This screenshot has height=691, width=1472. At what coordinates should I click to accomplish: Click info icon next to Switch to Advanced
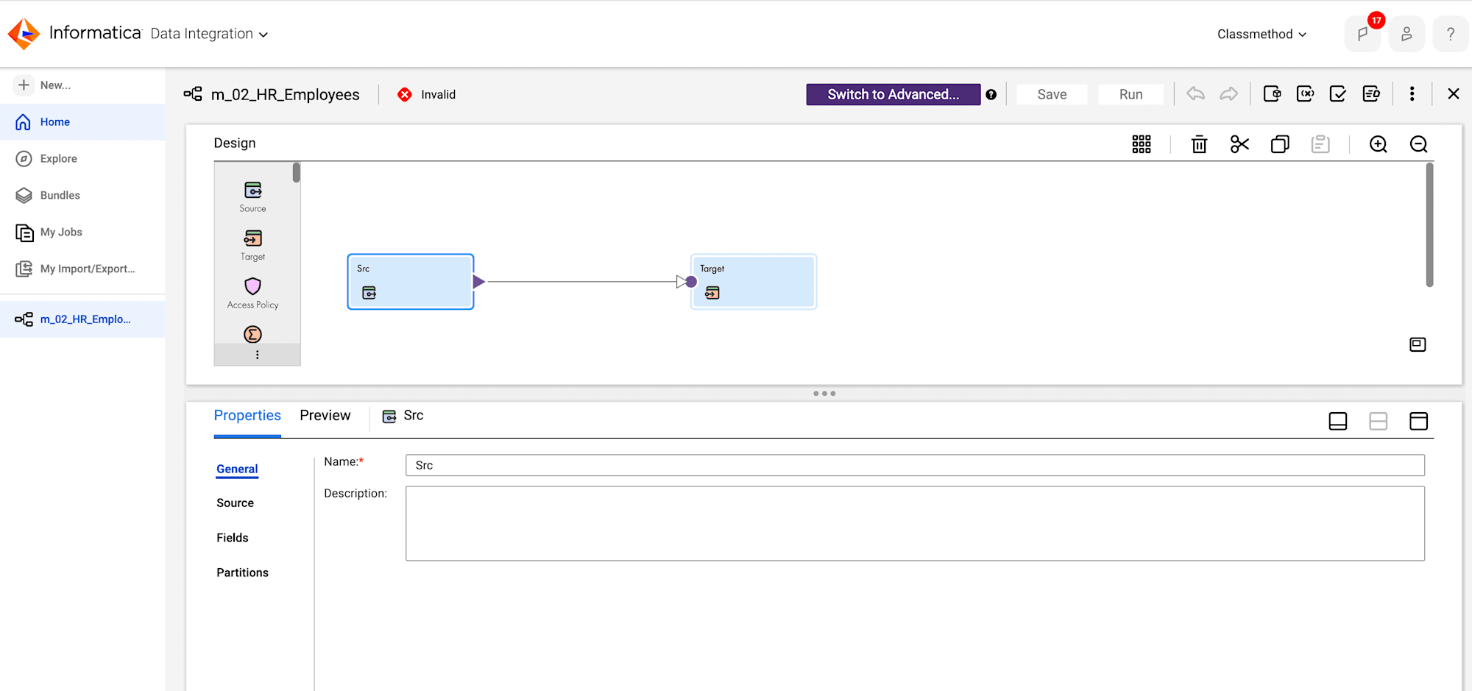(991, 94)
